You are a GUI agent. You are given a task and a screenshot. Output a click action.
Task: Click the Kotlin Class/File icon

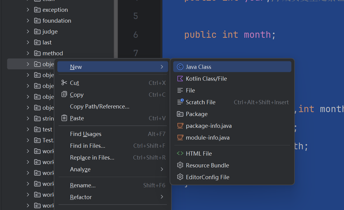click(180, 79)
